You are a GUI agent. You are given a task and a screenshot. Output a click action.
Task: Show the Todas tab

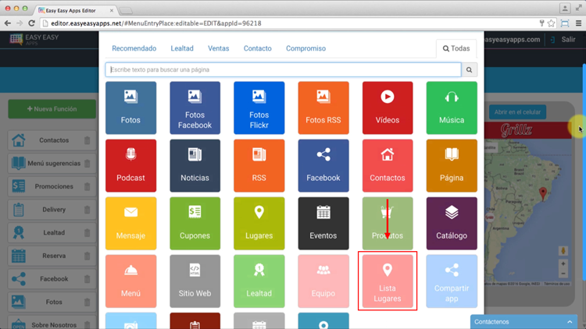click(456, 48)
